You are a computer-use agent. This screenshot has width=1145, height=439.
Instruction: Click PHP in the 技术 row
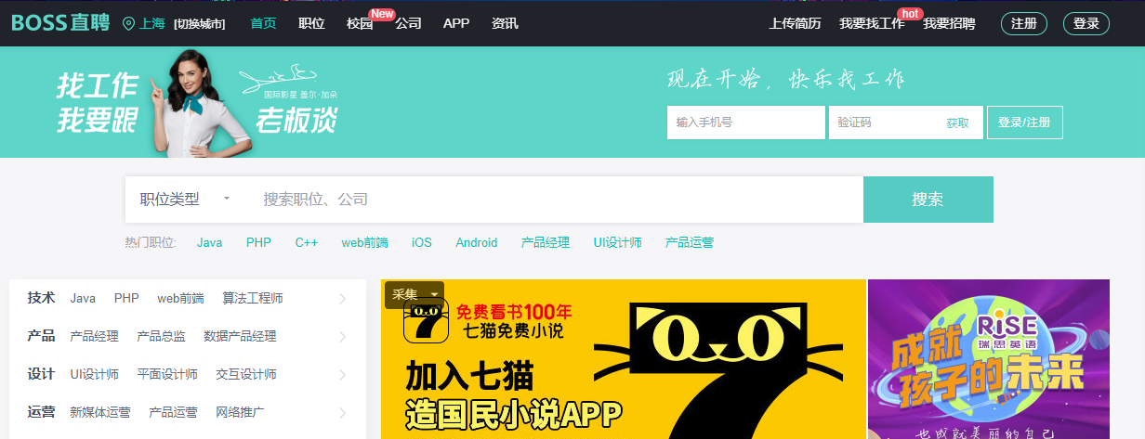coord(126,299)
